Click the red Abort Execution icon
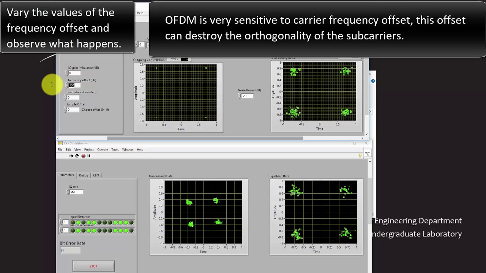This screenshot has height=273, width=486. click(83, 156)
